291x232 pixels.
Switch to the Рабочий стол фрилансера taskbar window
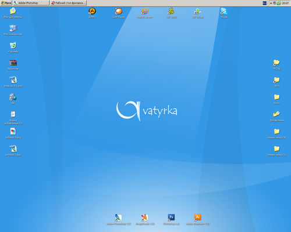tap(69, 3)
